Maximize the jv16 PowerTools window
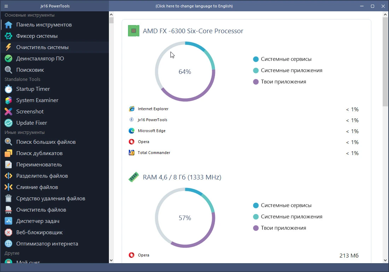This screenshot has height=272, width=389. tap(372, 6)
